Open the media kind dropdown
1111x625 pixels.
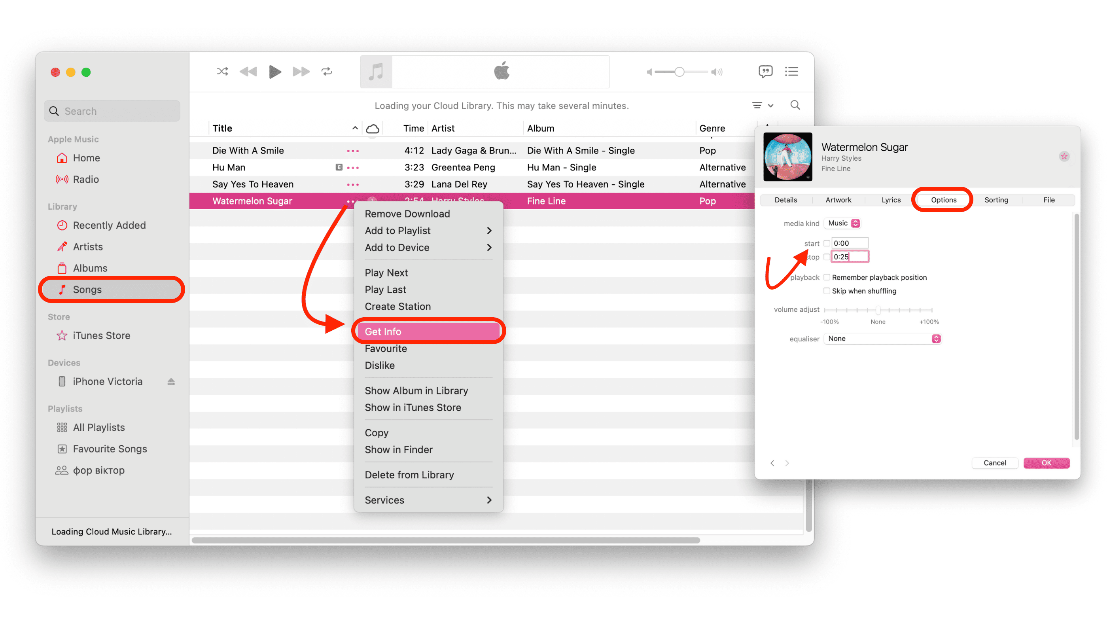843,223
